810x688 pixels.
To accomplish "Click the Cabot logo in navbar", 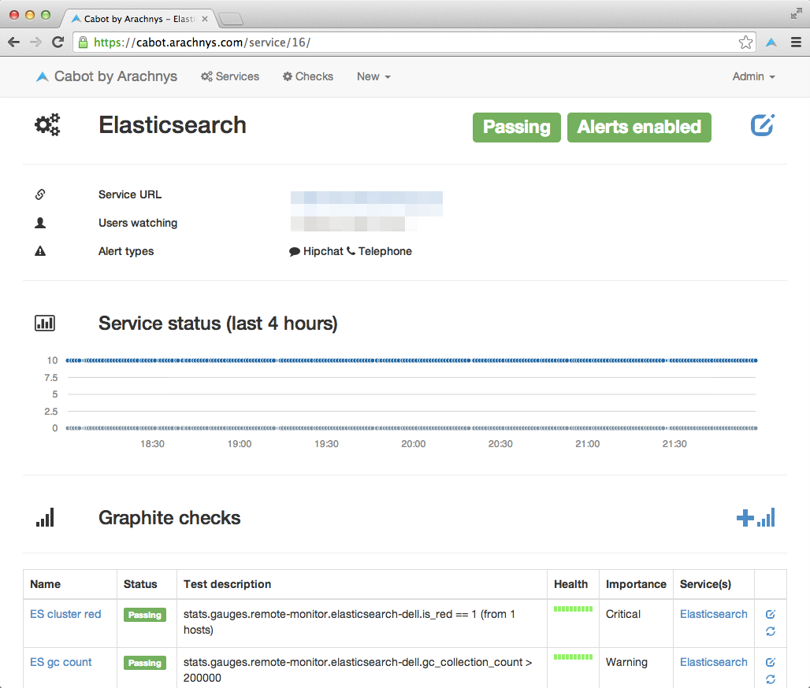I will tap(43, 77).
